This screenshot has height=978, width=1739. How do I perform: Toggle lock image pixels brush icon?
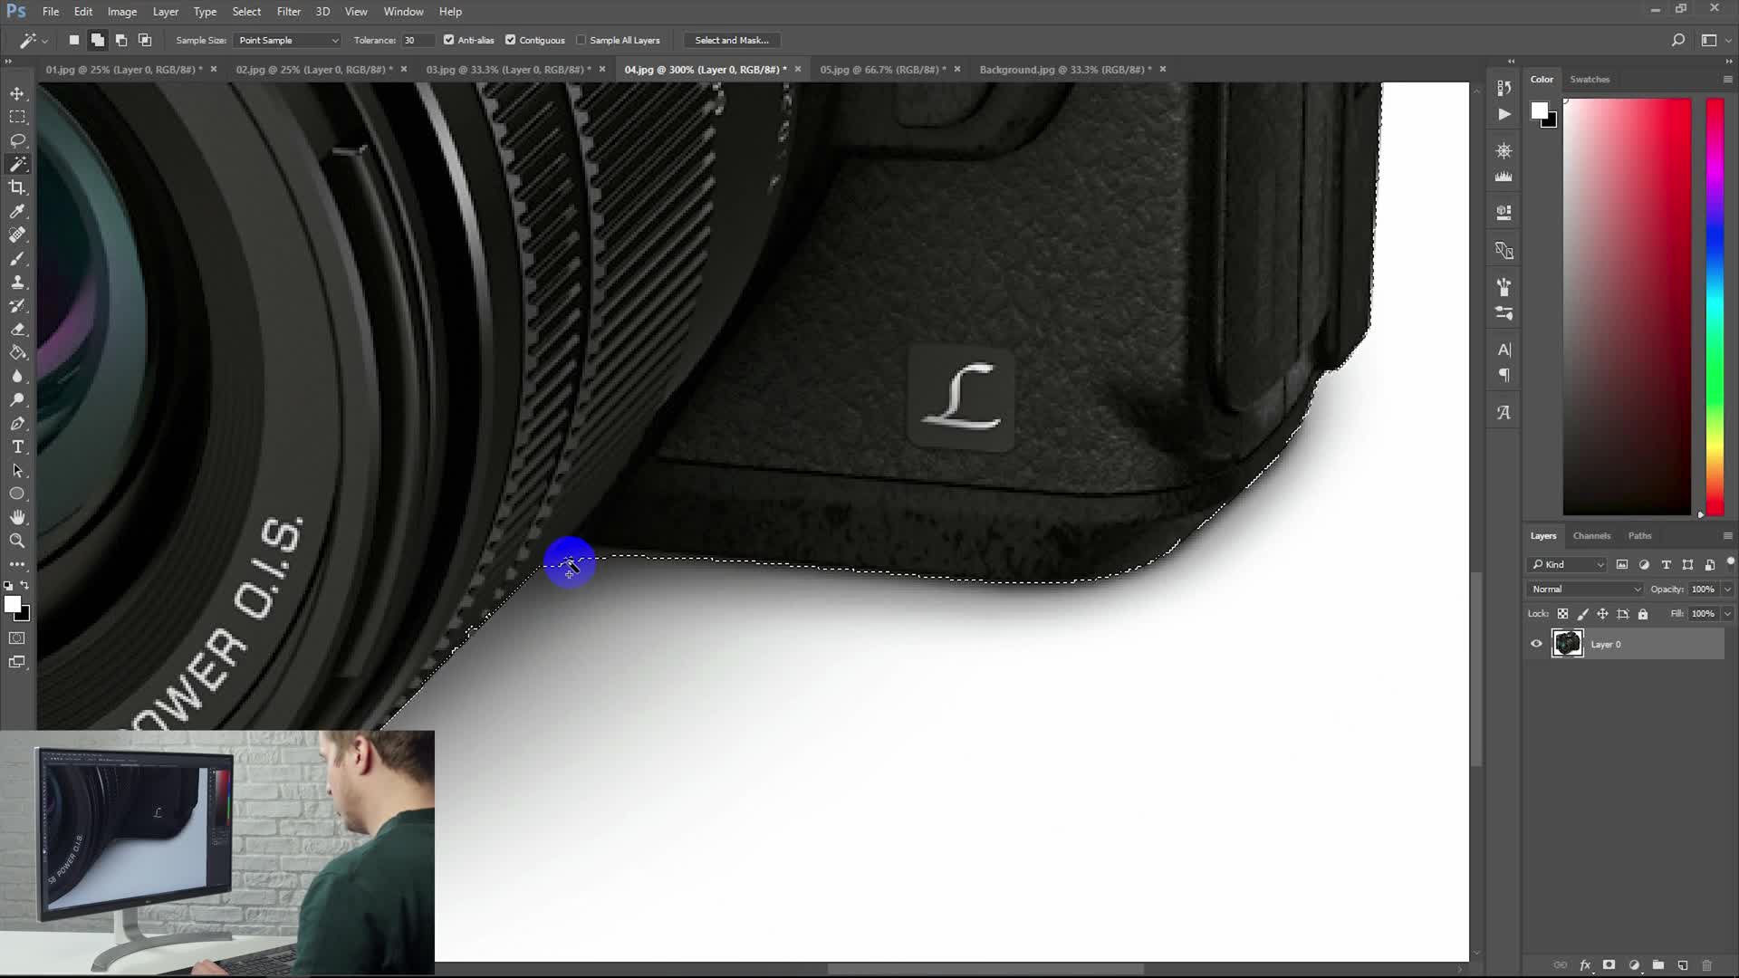click(x=1582, y=614)
